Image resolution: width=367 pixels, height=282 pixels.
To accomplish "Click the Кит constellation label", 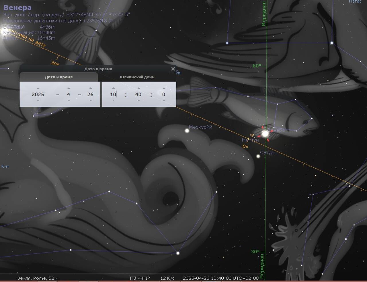I will pyautogui.click(x=5, y=166).
